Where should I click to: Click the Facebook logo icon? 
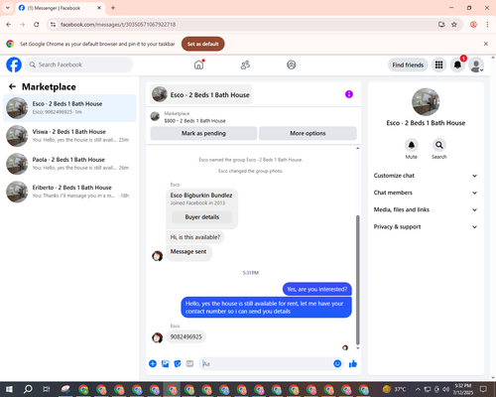[x=14, y=65]
